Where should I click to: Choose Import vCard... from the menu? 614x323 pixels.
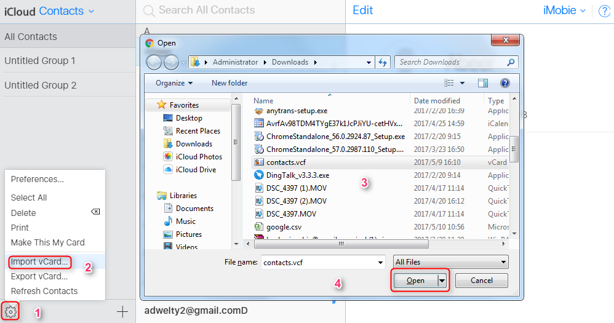coord(39,261)
